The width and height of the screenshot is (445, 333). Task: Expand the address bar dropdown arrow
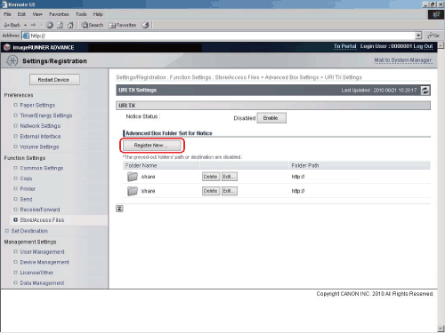(418, 36)
